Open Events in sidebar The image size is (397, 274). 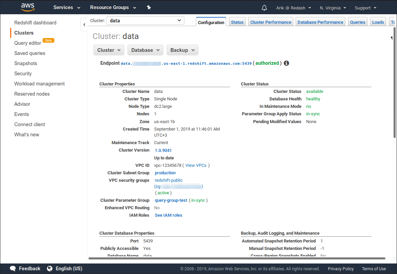click(21, 114)
